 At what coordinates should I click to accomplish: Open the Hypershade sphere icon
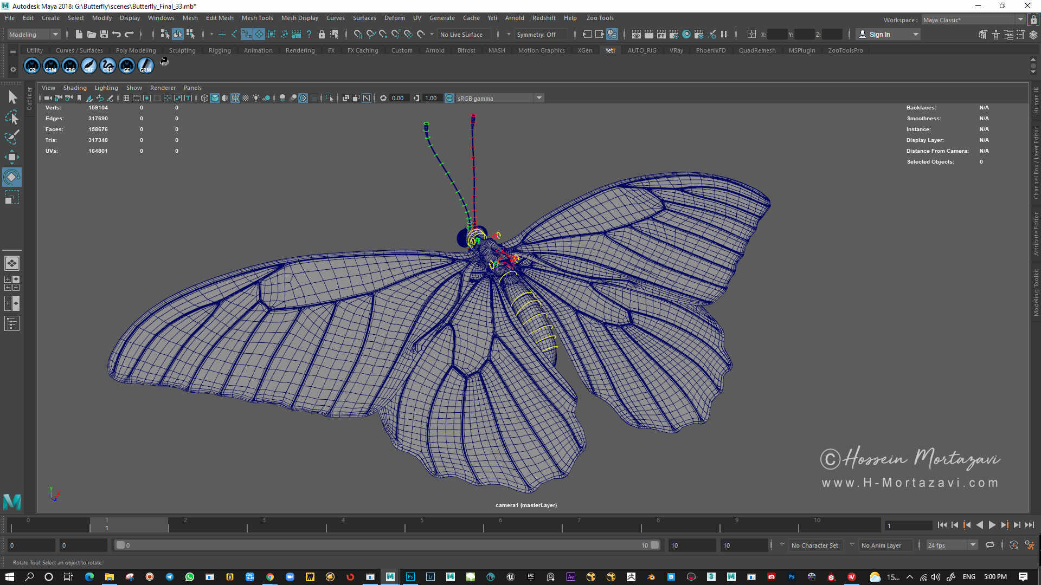[x=686, y=34]
